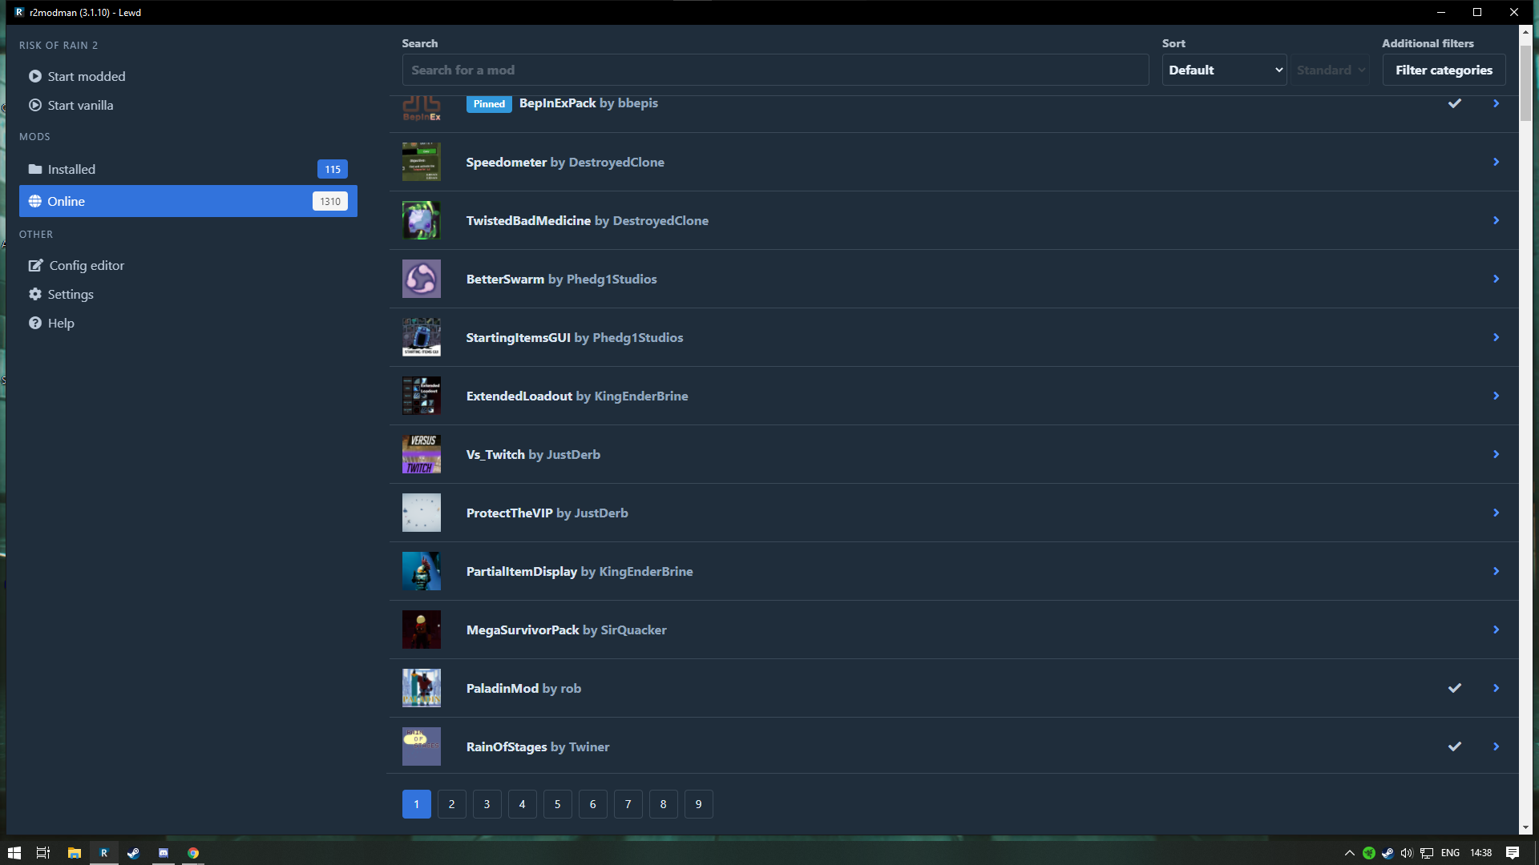Open r2modman Settings
The width and height of the screenshot is (1539, 865).
(71, 294)
